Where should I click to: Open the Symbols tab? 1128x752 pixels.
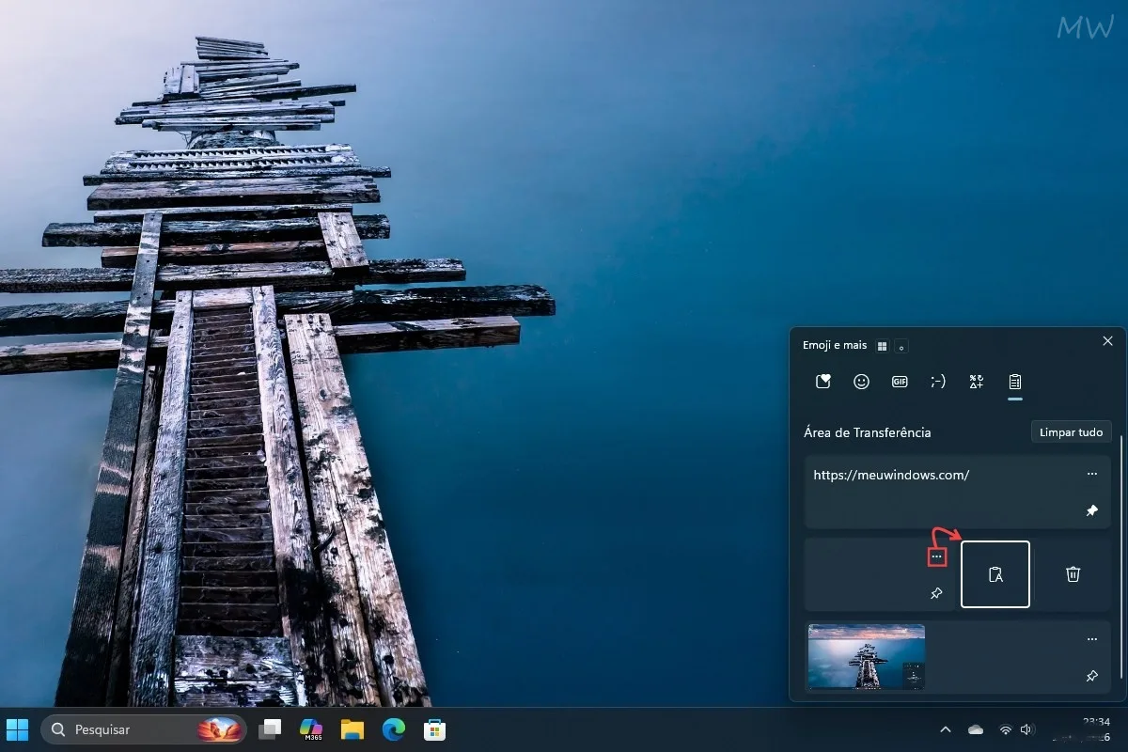pos(977,382)
